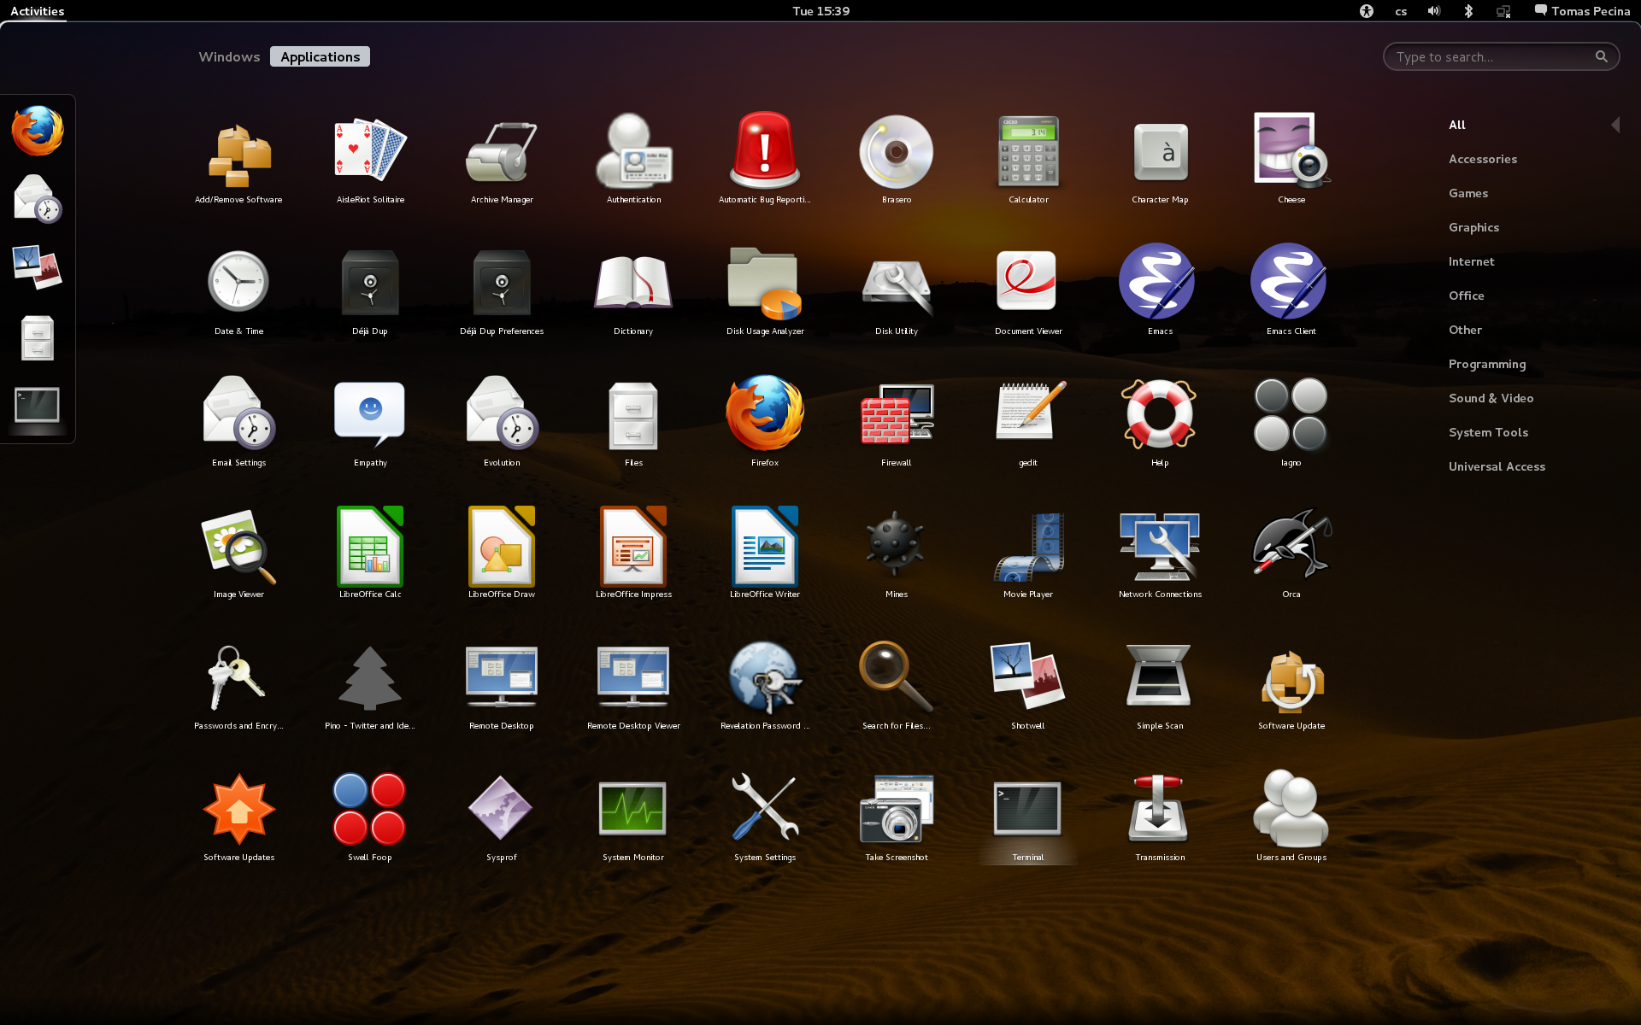Open Disk Usage Analyzer
Viewport: 1641px width, 1025px height.
coord(765,291)
